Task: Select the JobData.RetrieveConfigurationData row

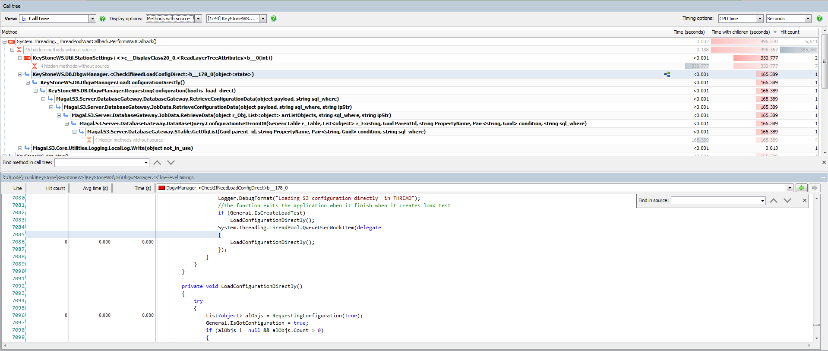Action: [x=208, y=107]
